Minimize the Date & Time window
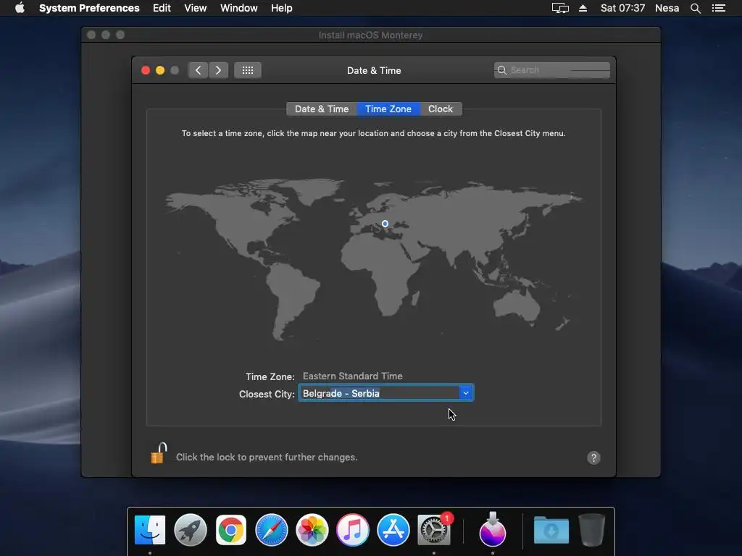This screenshot has width=742, height=556. pos(160,70)
